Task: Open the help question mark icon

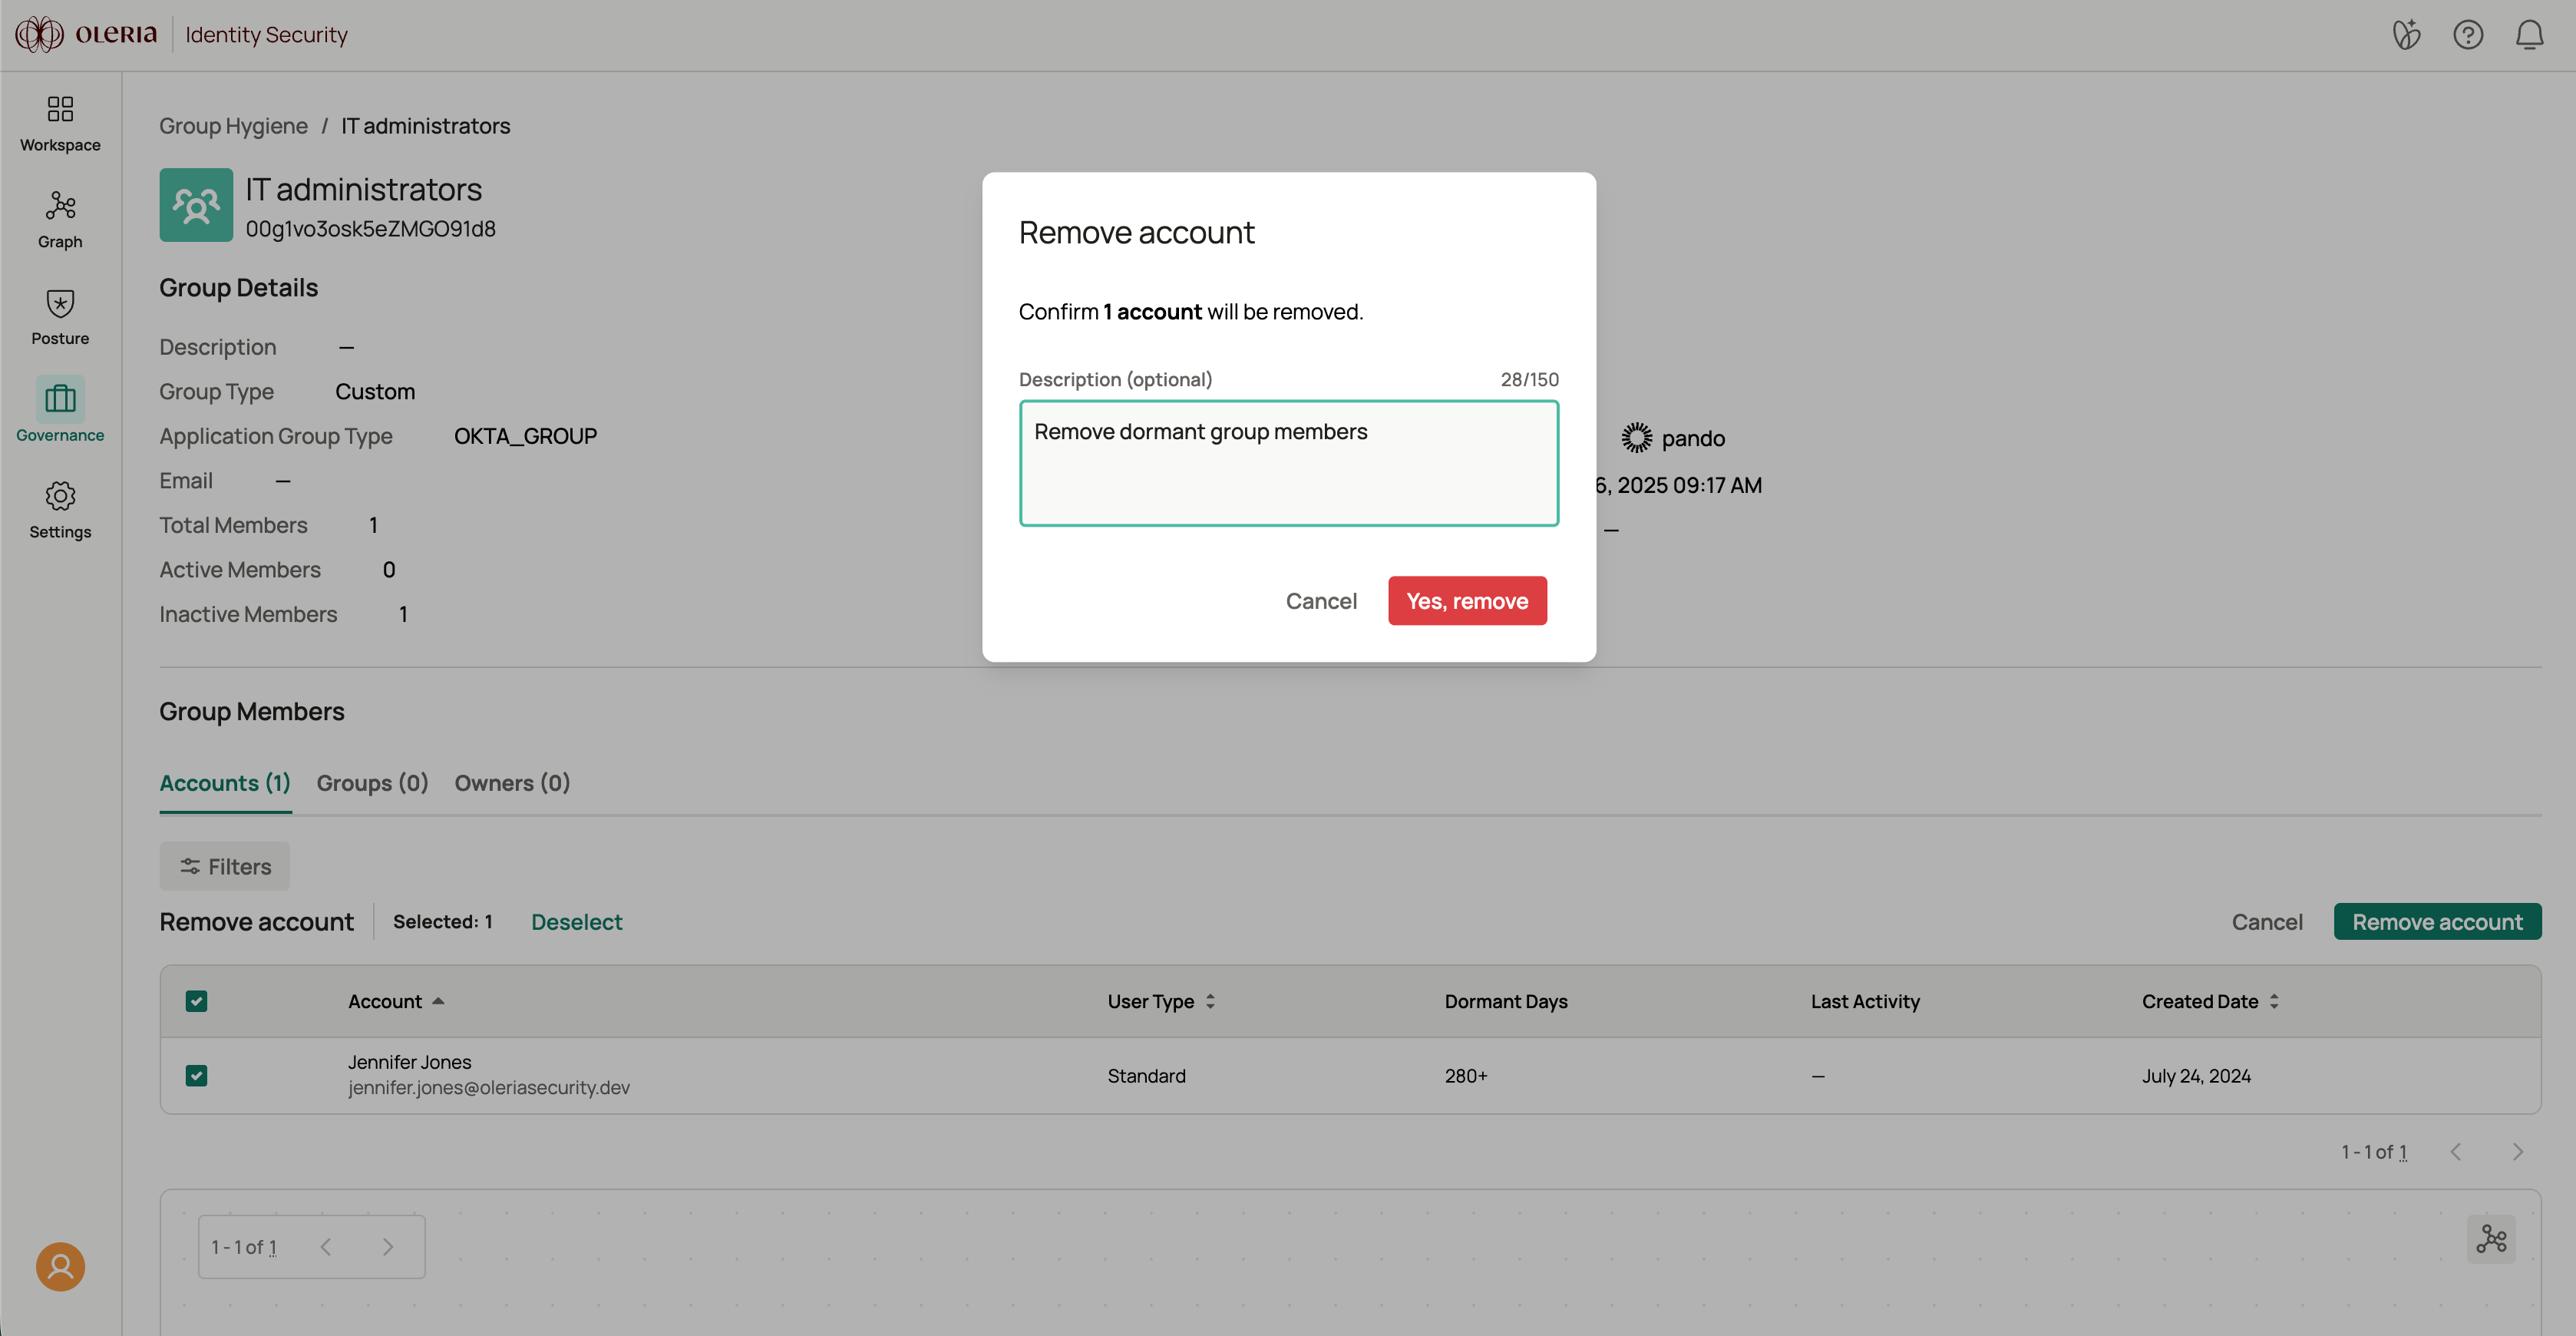Action: tap(2468, 34)
